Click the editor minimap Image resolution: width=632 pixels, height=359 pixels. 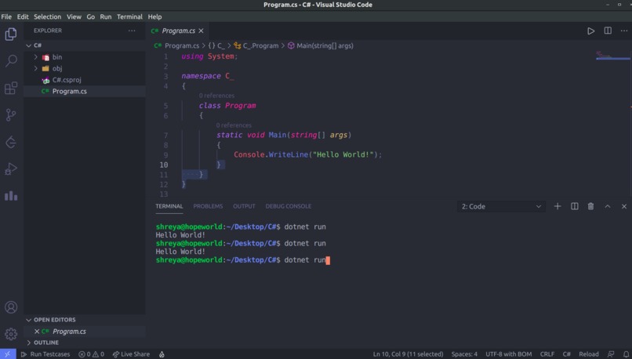tap(612, 56)
